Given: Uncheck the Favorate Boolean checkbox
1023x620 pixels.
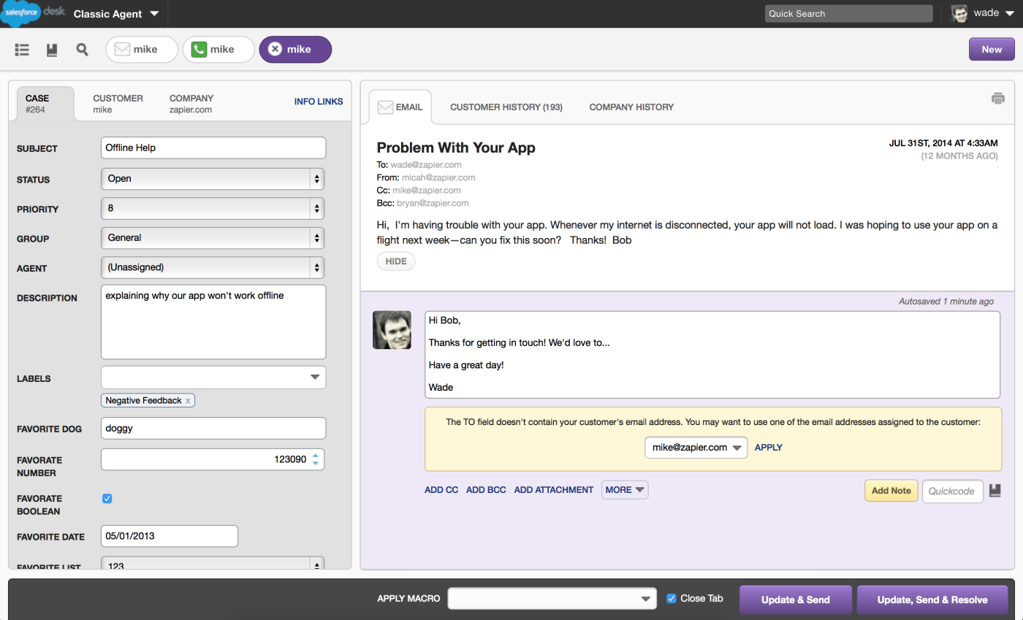Looking at the screenshot, I should (x=107, y=498).
